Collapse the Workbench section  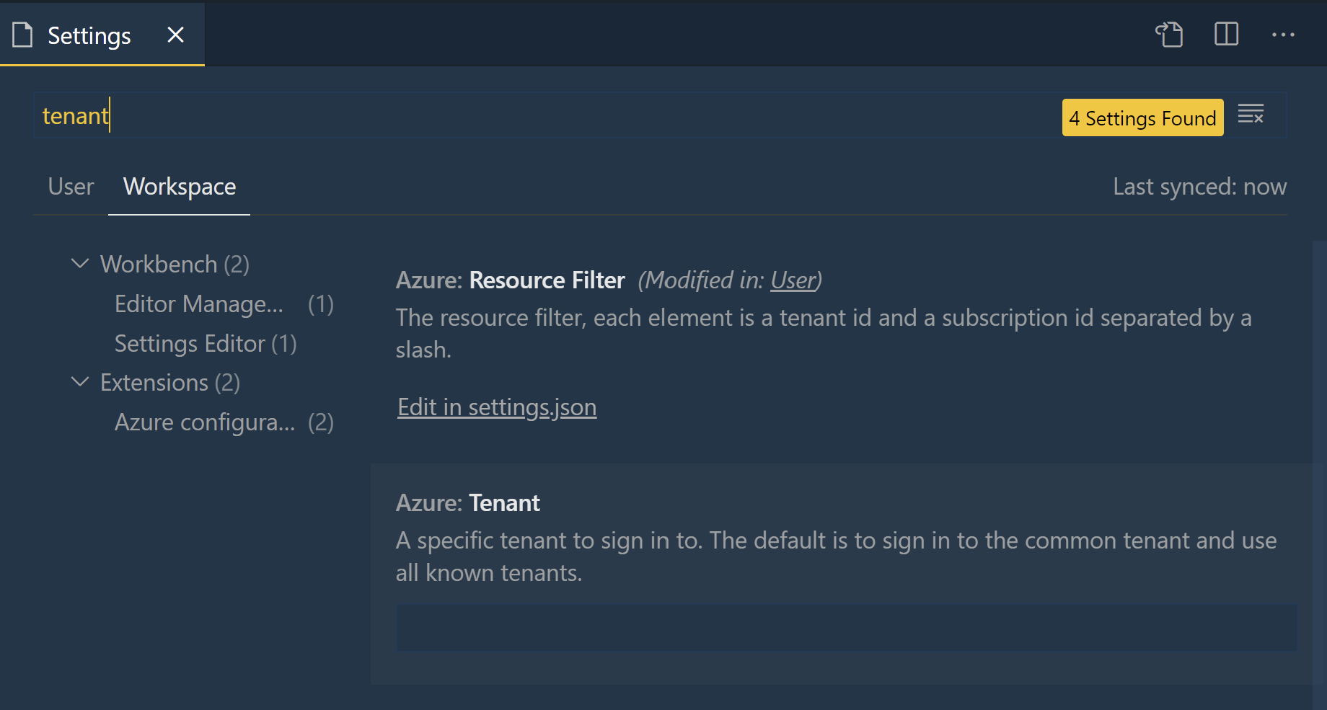coord(80,263)
